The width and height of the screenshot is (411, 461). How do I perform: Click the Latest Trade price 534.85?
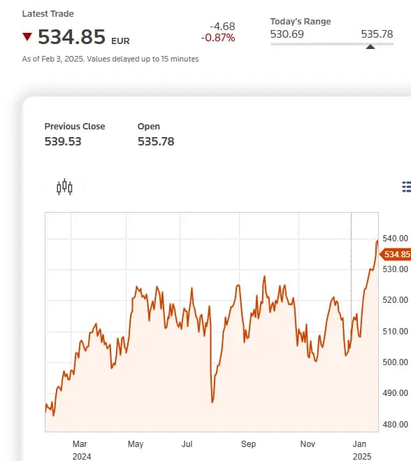71,37
